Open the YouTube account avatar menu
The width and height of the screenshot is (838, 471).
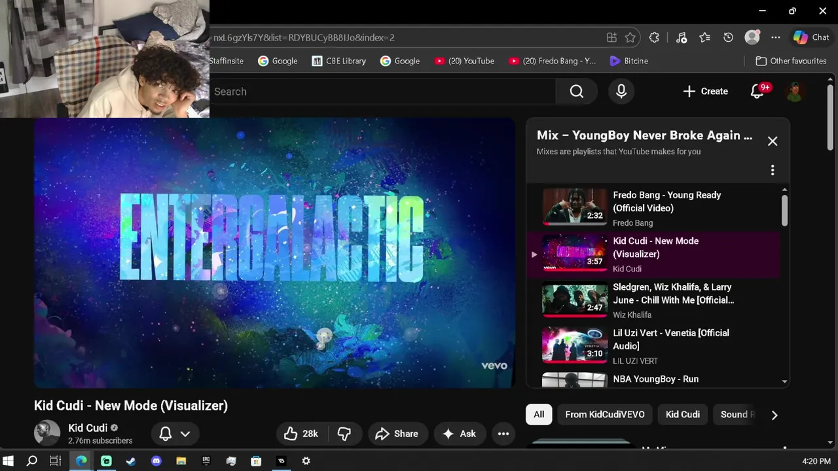pos(795,92)
